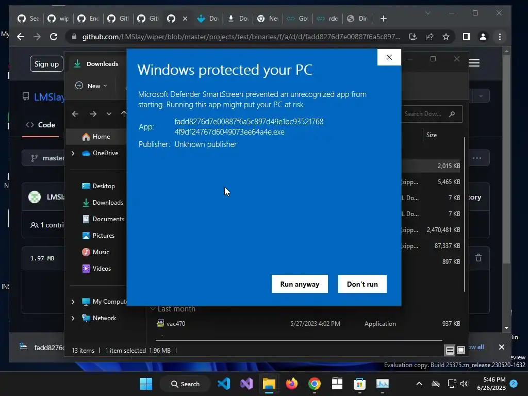Reload the GitHub page in Chrome

click(x=54, y=37)
